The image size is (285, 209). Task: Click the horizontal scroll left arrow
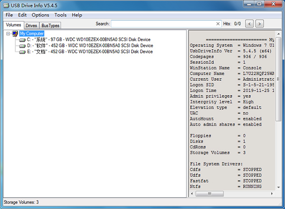coord(192,193)
